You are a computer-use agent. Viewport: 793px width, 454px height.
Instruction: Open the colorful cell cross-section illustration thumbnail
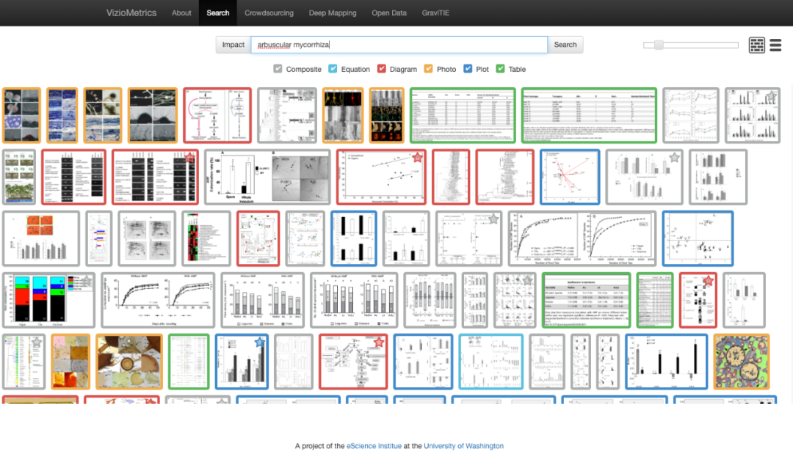tap(742, 362)
